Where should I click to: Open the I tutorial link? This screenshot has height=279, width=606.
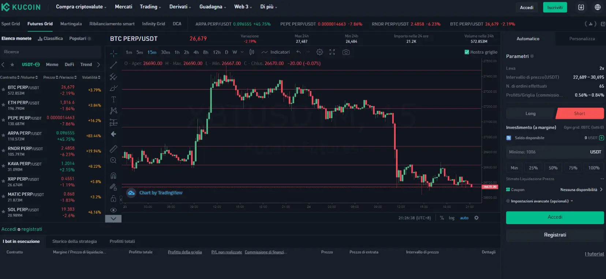594,254
